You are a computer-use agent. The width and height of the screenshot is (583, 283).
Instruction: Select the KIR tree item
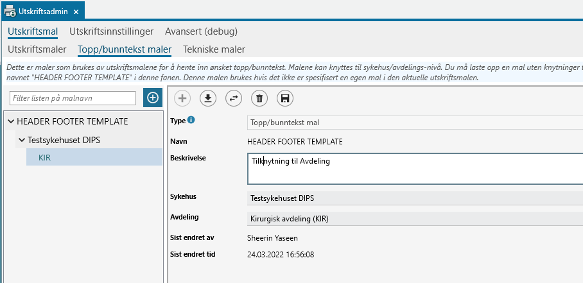94,157
